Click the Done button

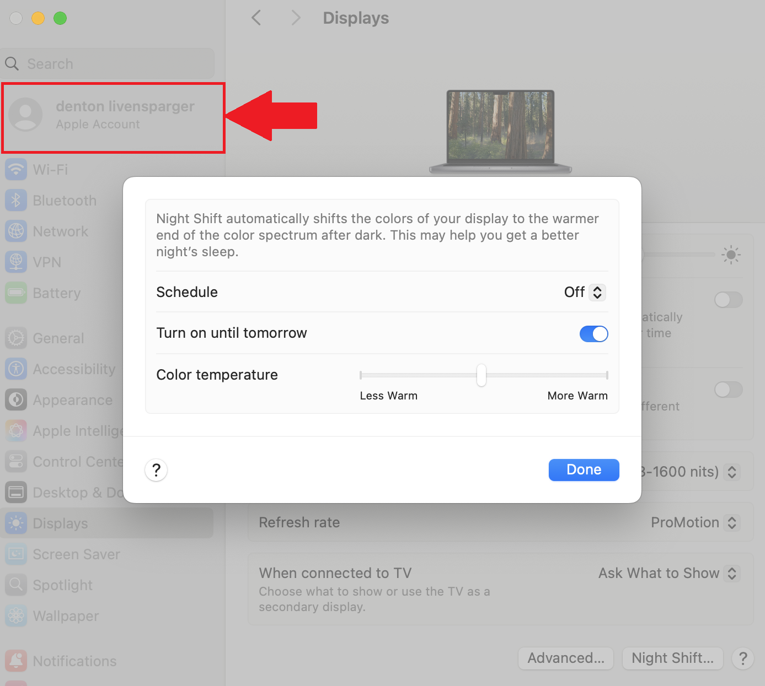pos(584,470)
